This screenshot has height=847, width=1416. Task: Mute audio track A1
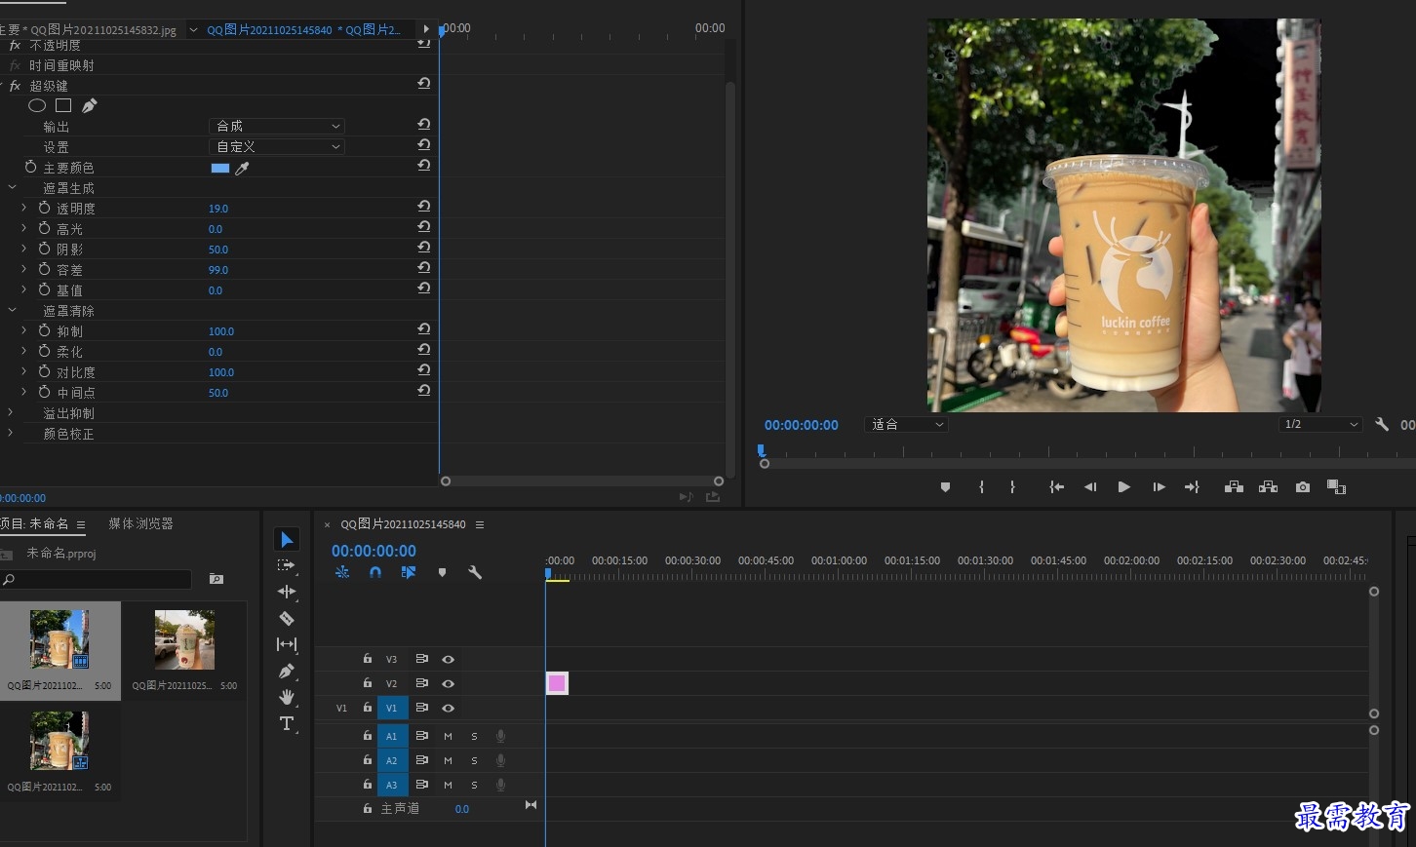[448, 736]
